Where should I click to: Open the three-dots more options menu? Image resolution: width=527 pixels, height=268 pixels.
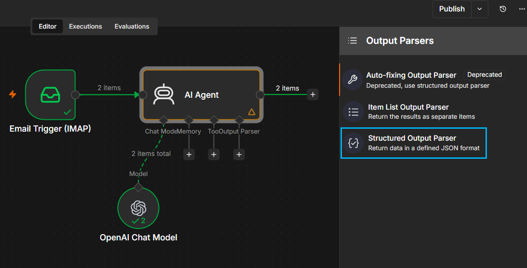tap(522, 9)
